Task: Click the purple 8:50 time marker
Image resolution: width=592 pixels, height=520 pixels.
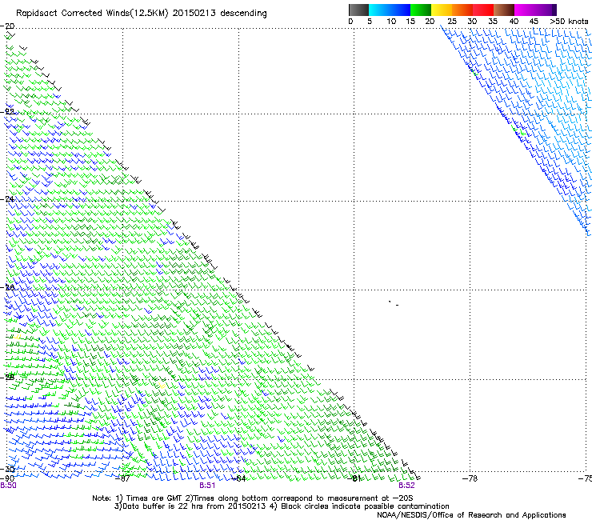Action: (x=8, y=486)
